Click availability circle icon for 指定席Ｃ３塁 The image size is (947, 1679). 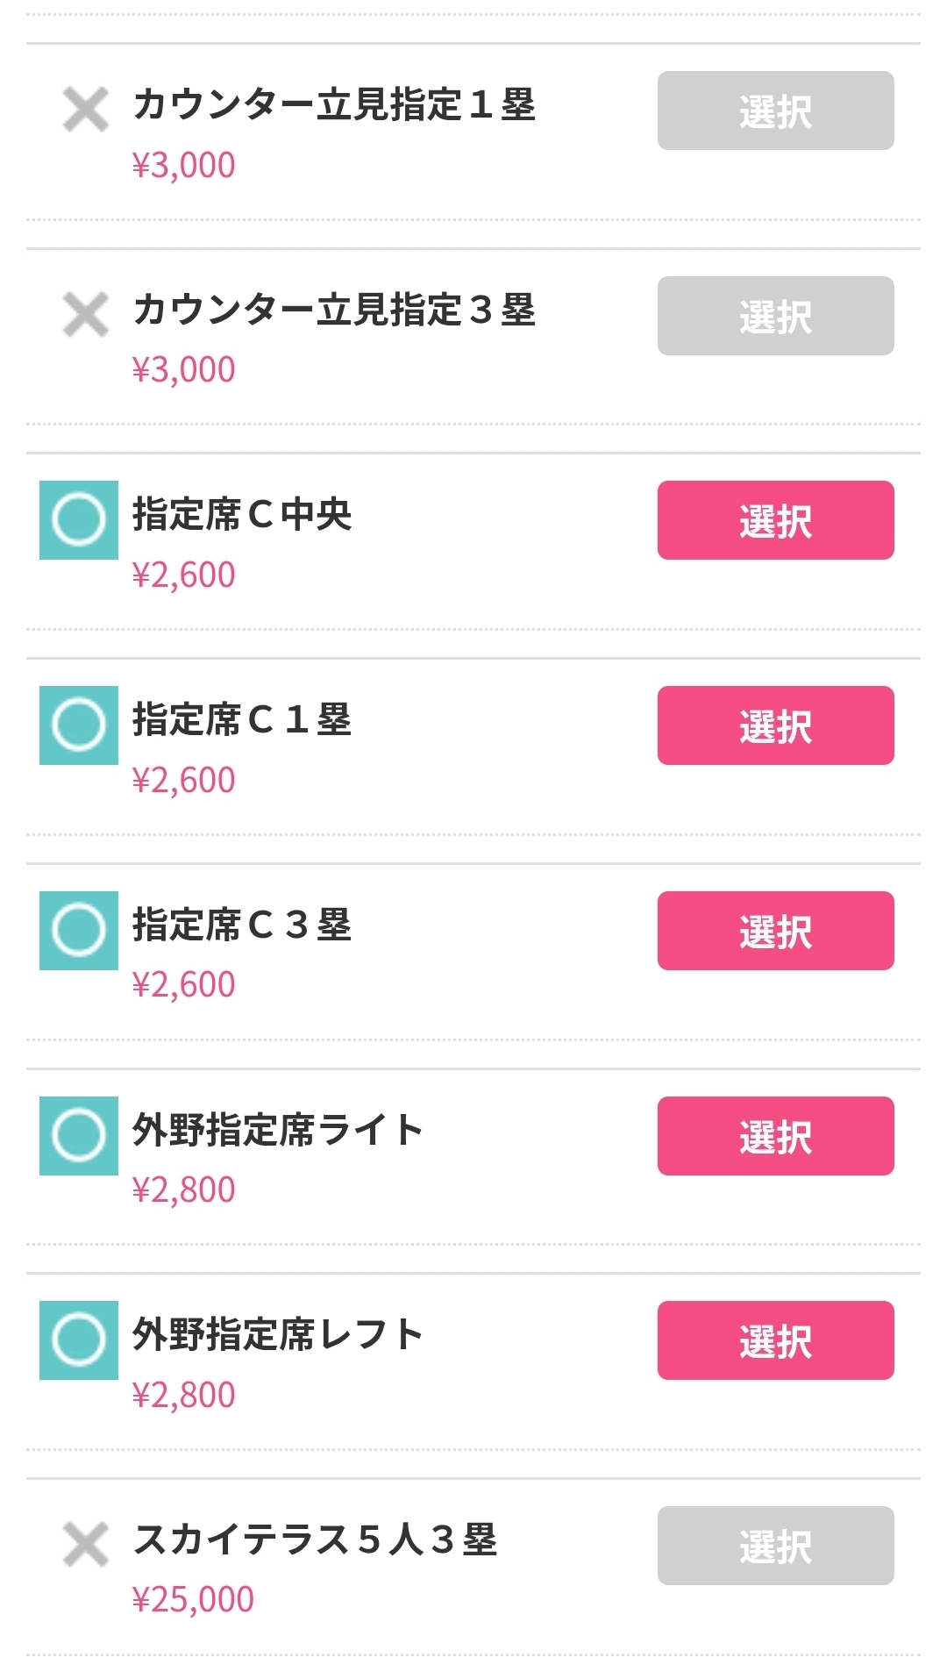[x=79, y=931]
